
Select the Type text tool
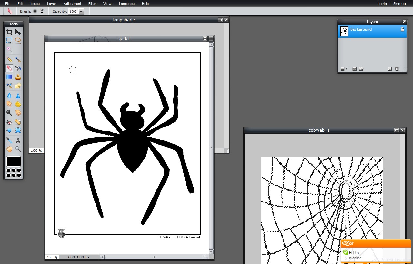(18, 141)
